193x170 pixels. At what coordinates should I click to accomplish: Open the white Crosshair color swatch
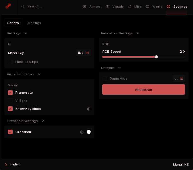tap(89, 132)
